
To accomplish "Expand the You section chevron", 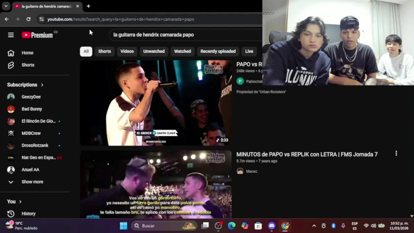I will coord(20,202).
